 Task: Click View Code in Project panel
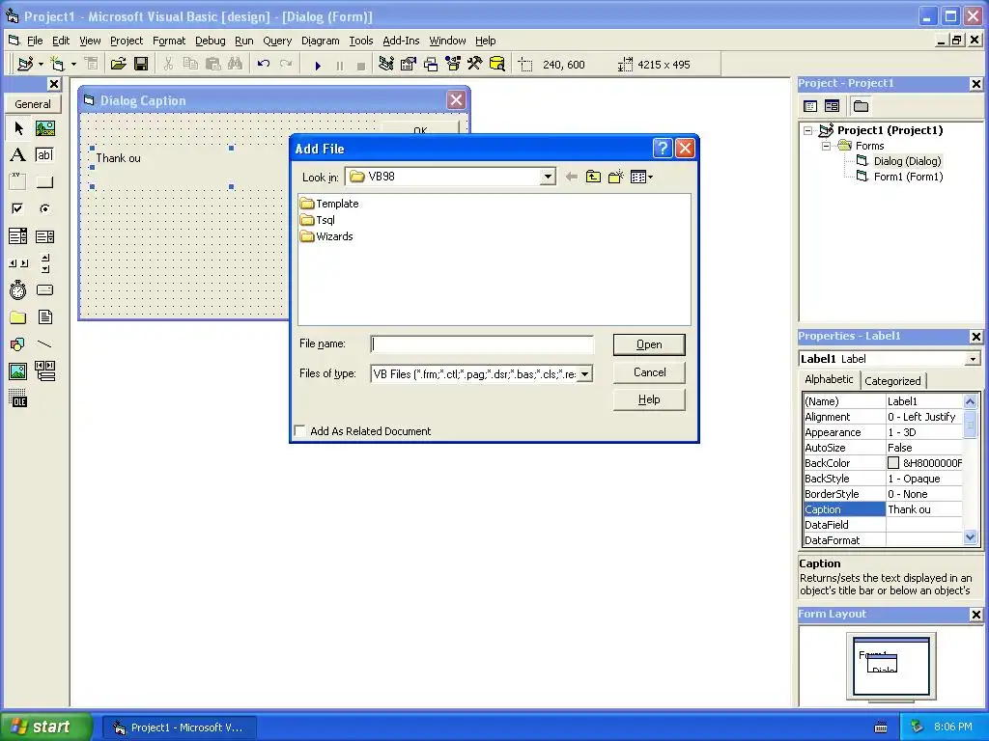point(810,106)
